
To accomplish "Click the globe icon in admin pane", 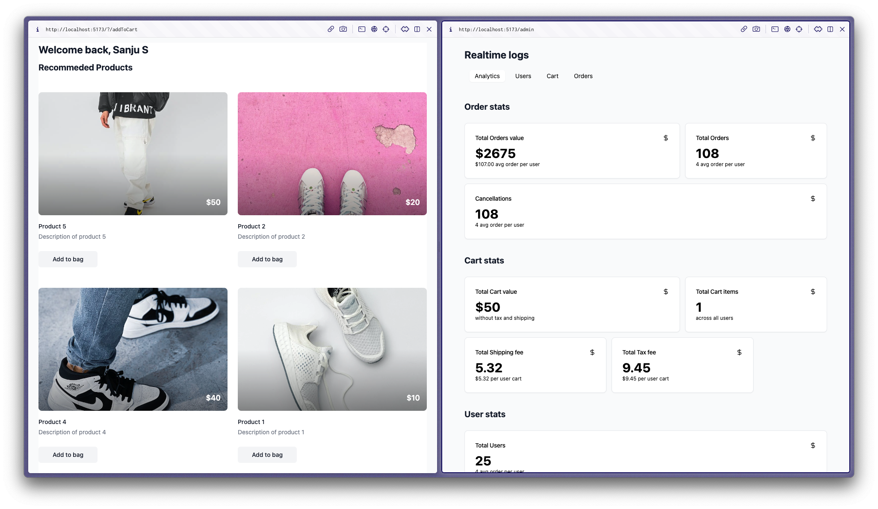I will [x=787, y=29].
